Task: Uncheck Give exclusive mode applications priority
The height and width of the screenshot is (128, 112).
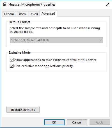Action: coord(12,66)
